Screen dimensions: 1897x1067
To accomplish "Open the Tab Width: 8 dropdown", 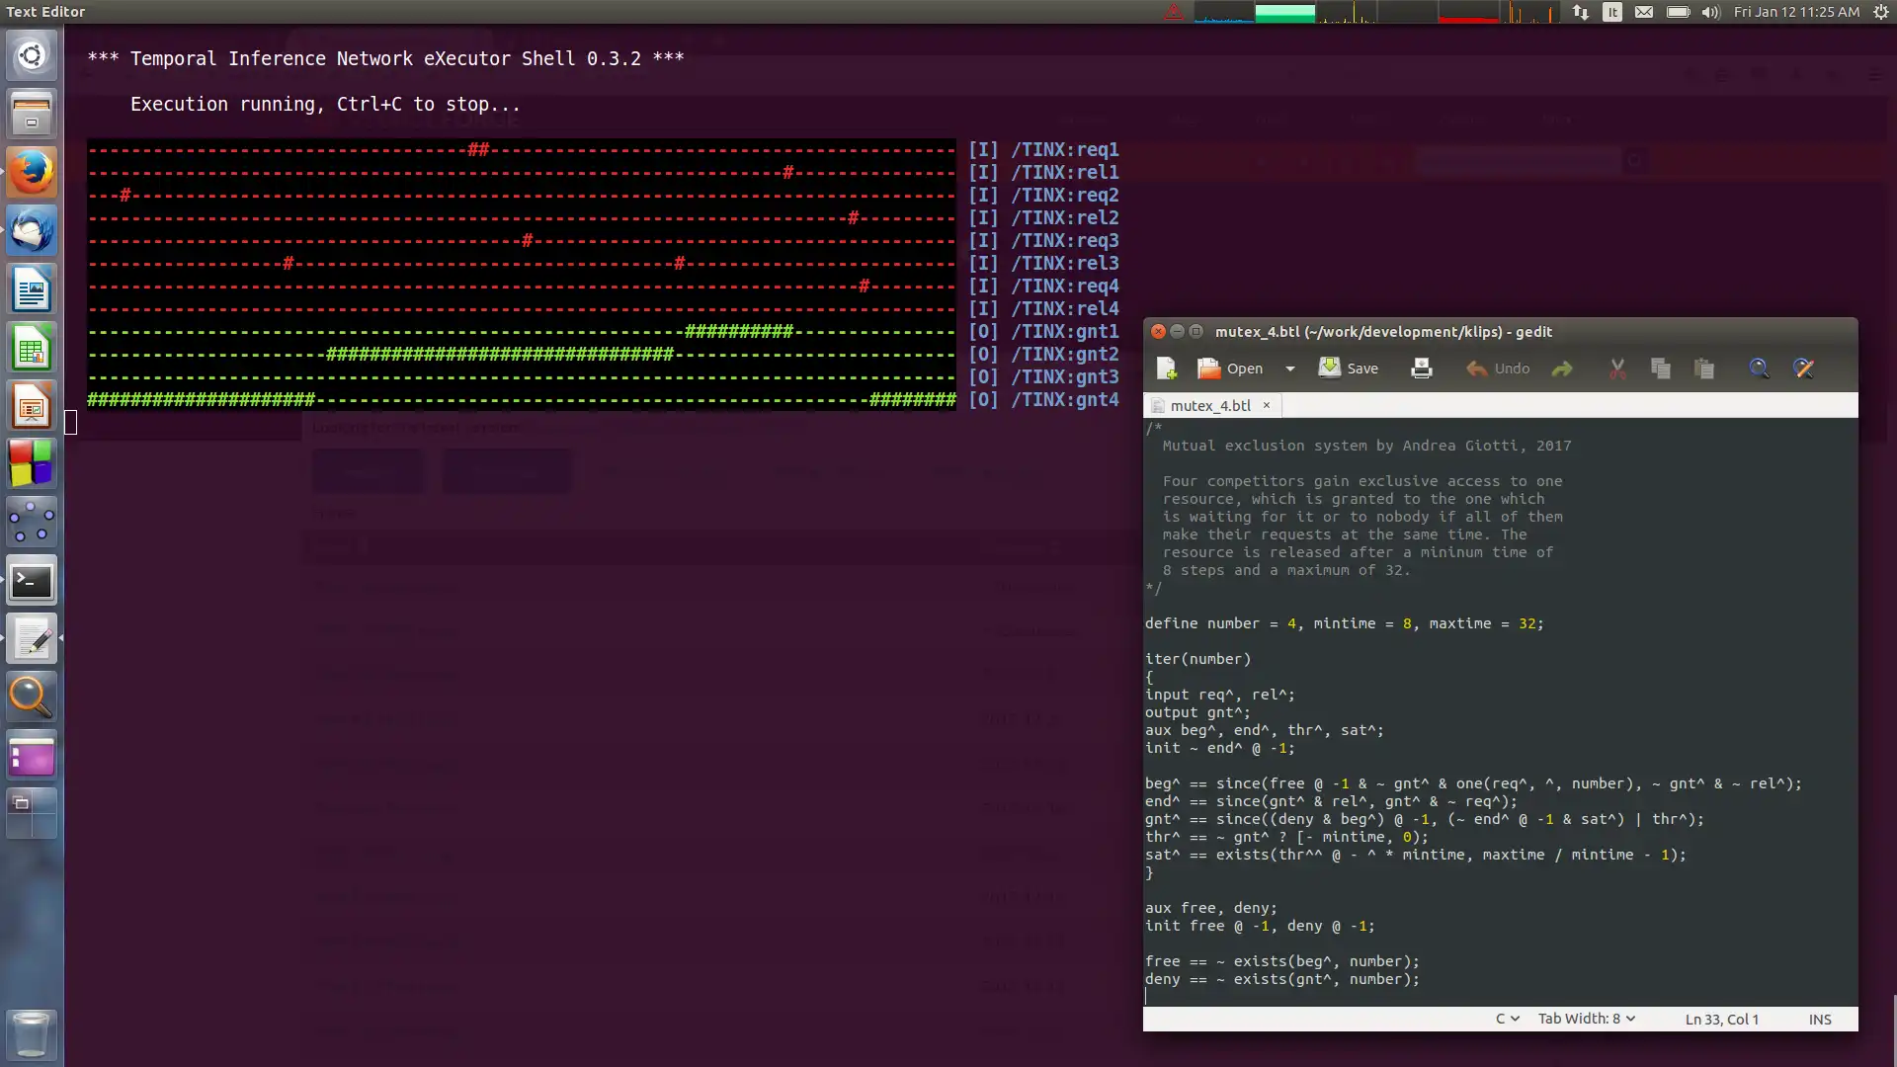I will [1586, 1019].
